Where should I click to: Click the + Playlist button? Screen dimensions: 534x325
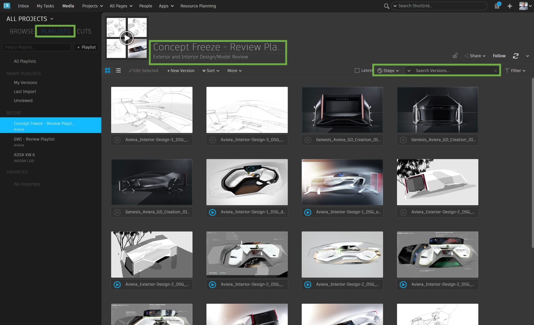[x=86, y=47]
